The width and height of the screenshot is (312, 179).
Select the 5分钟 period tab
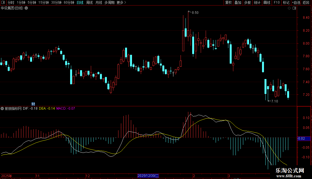[x=32, y=2]
